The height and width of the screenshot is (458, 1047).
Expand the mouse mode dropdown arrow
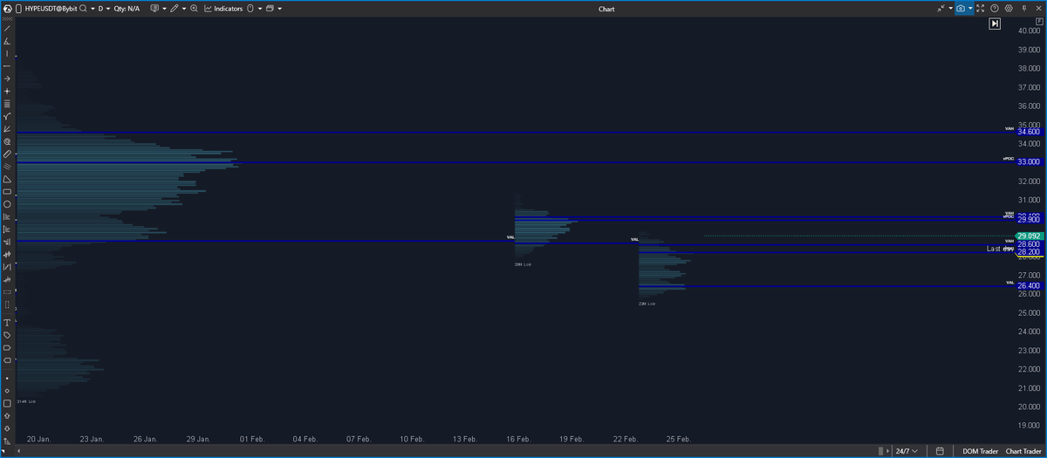260,9
